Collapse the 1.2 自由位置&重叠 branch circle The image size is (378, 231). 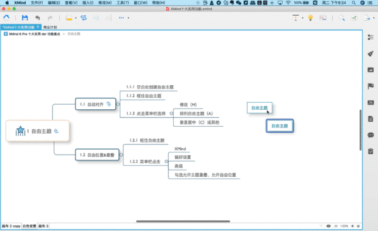click(x=121, y=155)
